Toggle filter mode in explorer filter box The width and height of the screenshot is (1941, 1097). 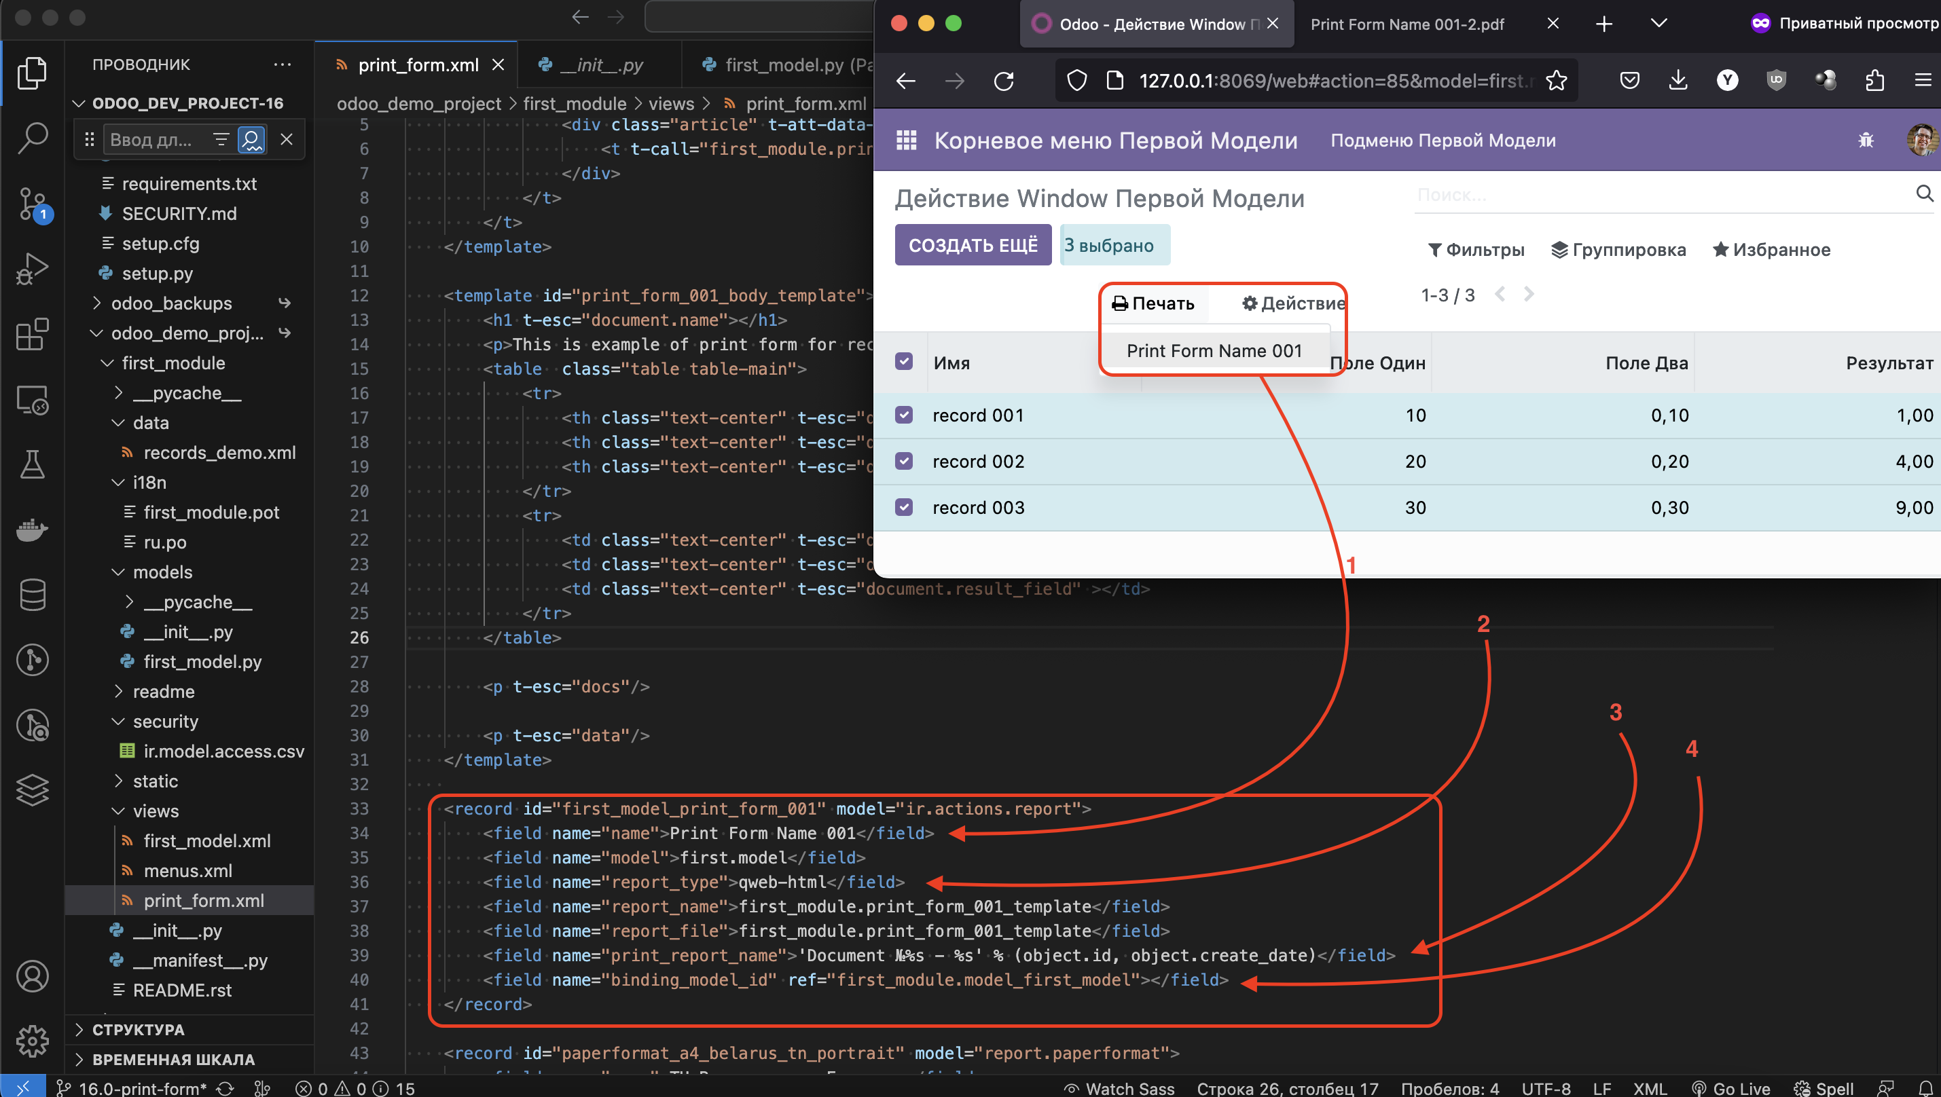coord(221,139)
